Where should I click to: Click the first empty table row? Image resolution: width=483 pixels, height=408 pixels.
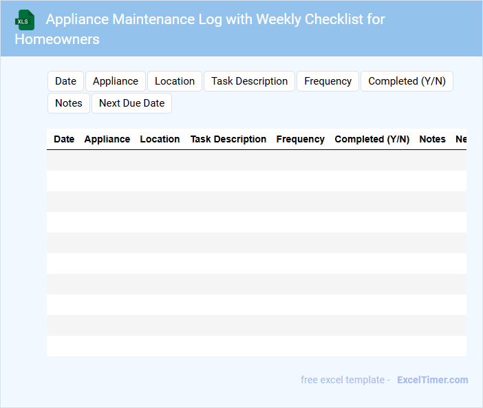[x=256, y=160]
